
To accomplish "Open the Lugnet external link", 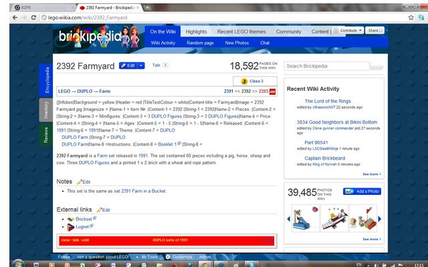I will pyautogui.click(x=82, y=227).
